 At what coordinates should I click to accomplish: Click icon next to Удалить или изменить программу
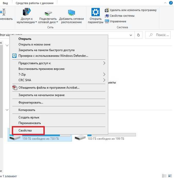tap(107, 10)
